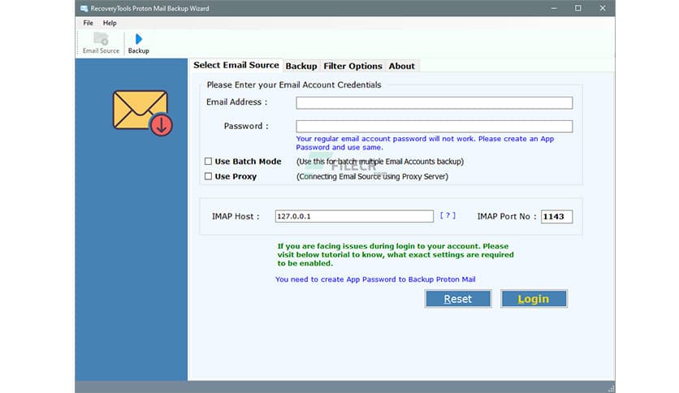Open the IMAP Host [ ? ] help link
Image resolution: width=679 pixels, height=393 pixels.
click(x=448, y=215)
